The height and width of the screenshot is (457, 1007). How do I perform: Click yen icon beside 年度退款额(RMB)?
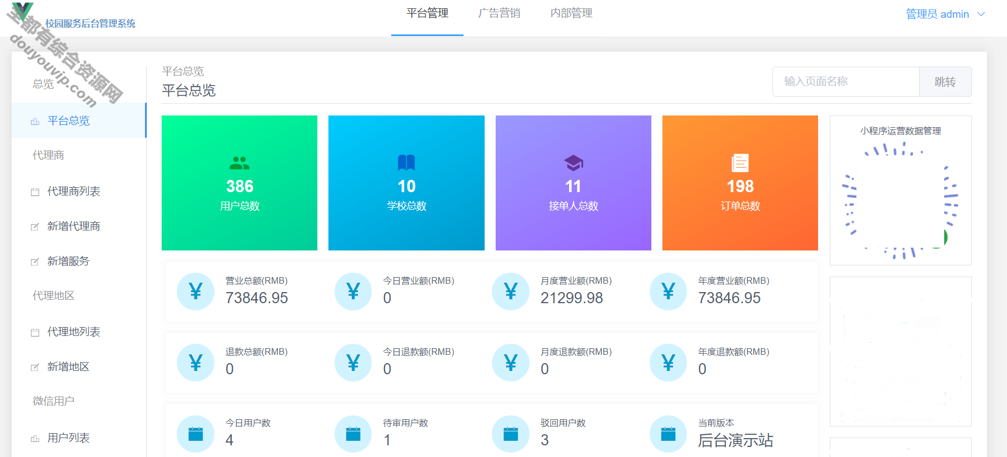668,363
